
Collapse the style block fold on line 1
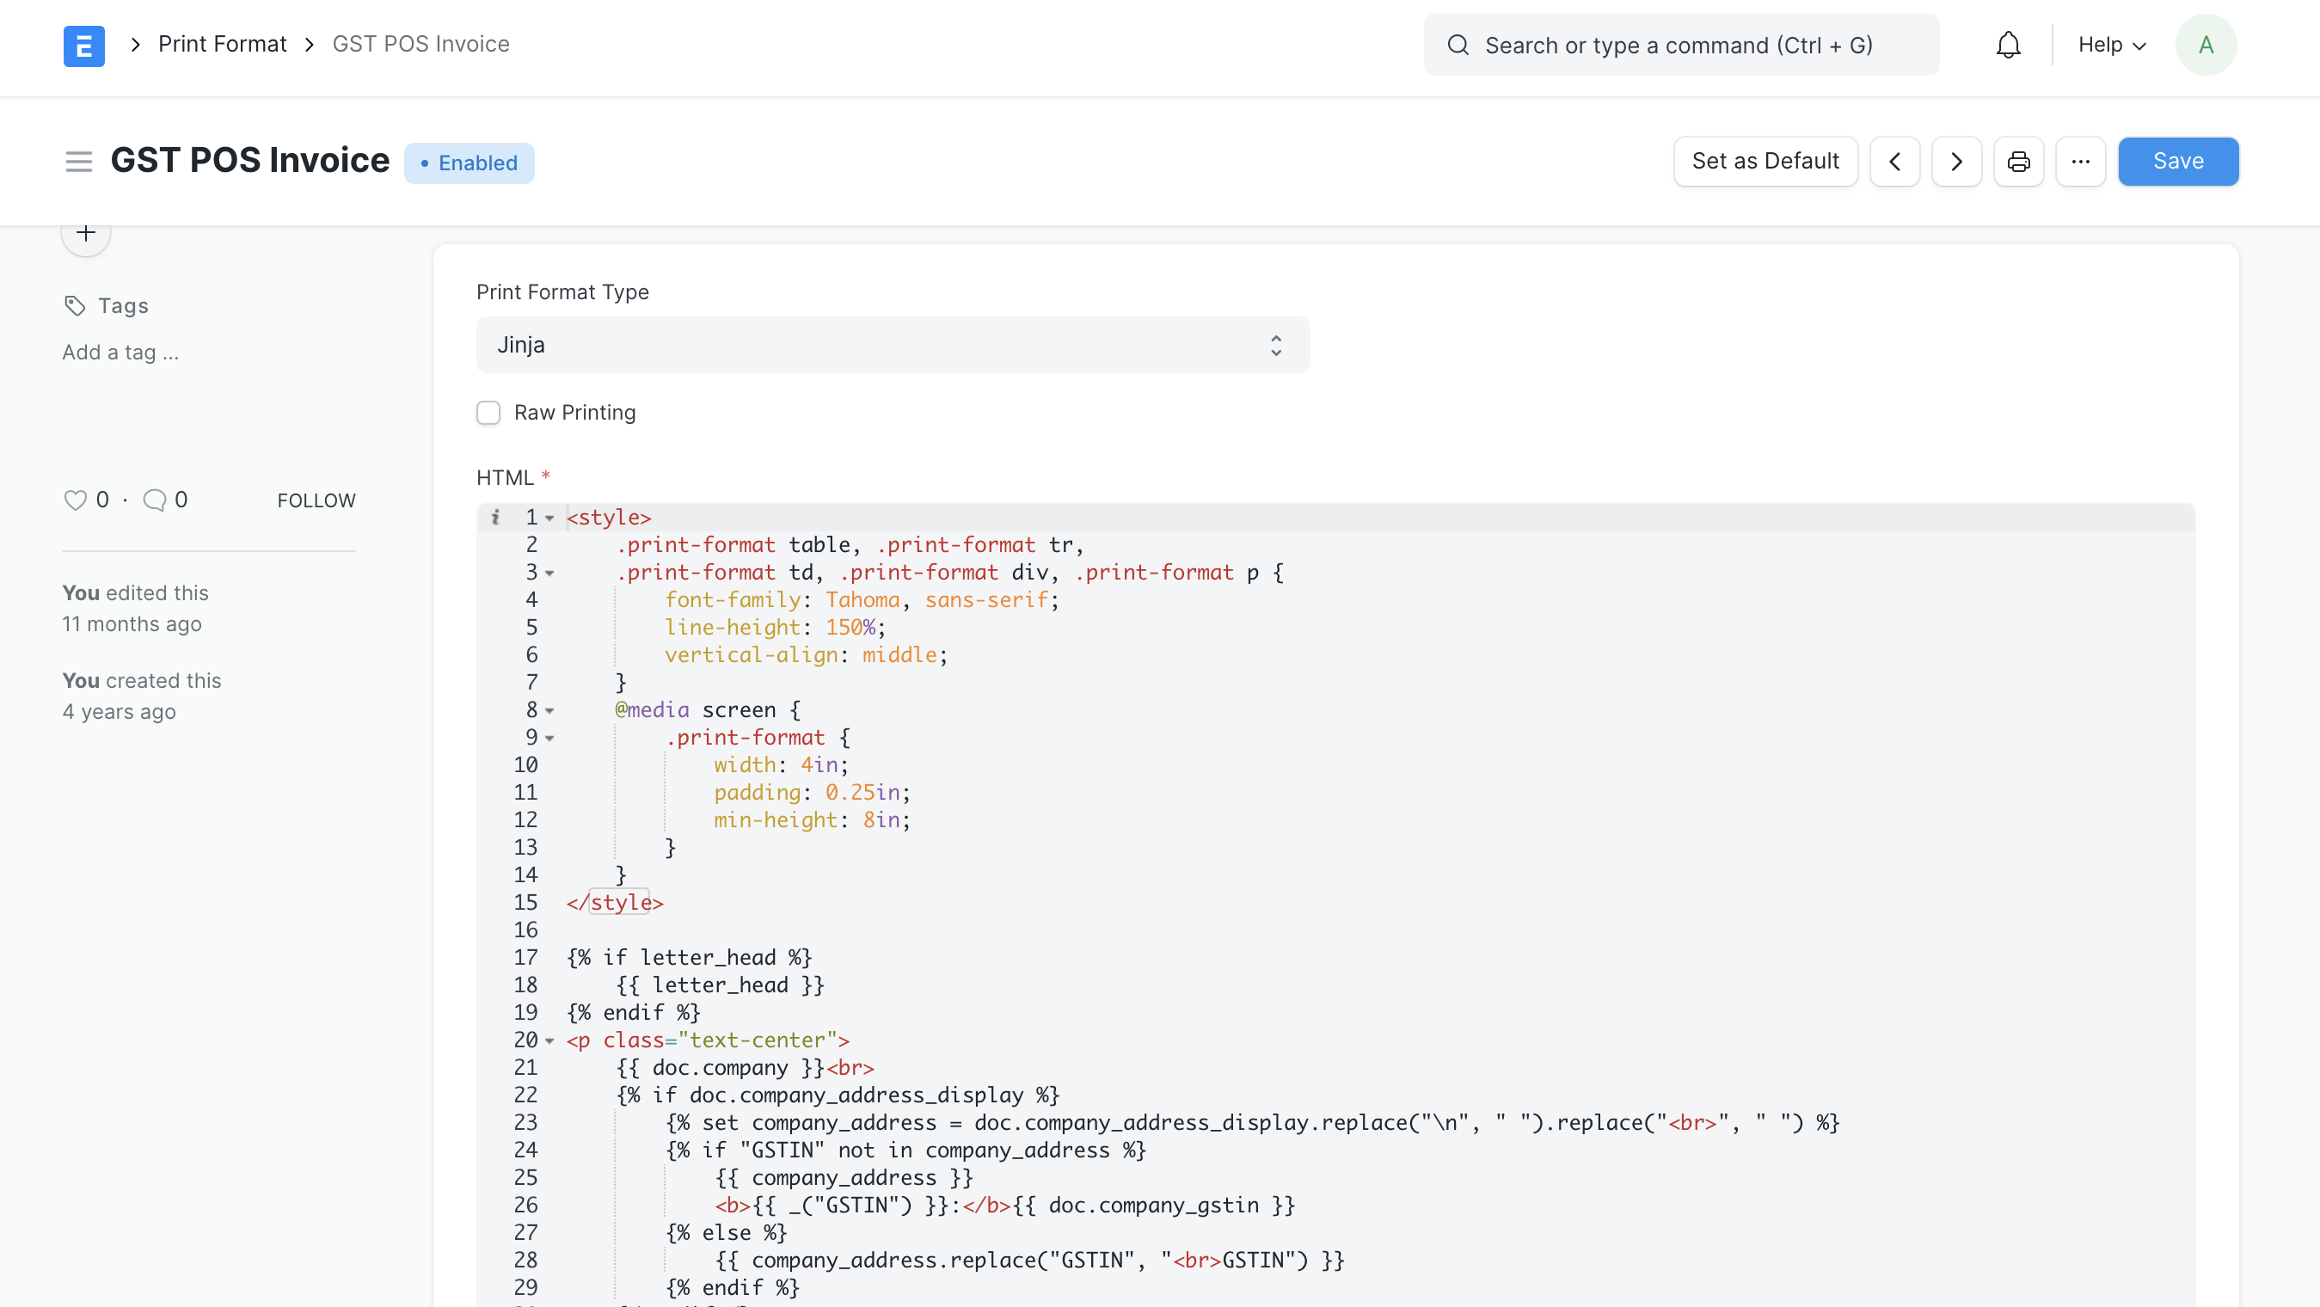tap(552, 517)
